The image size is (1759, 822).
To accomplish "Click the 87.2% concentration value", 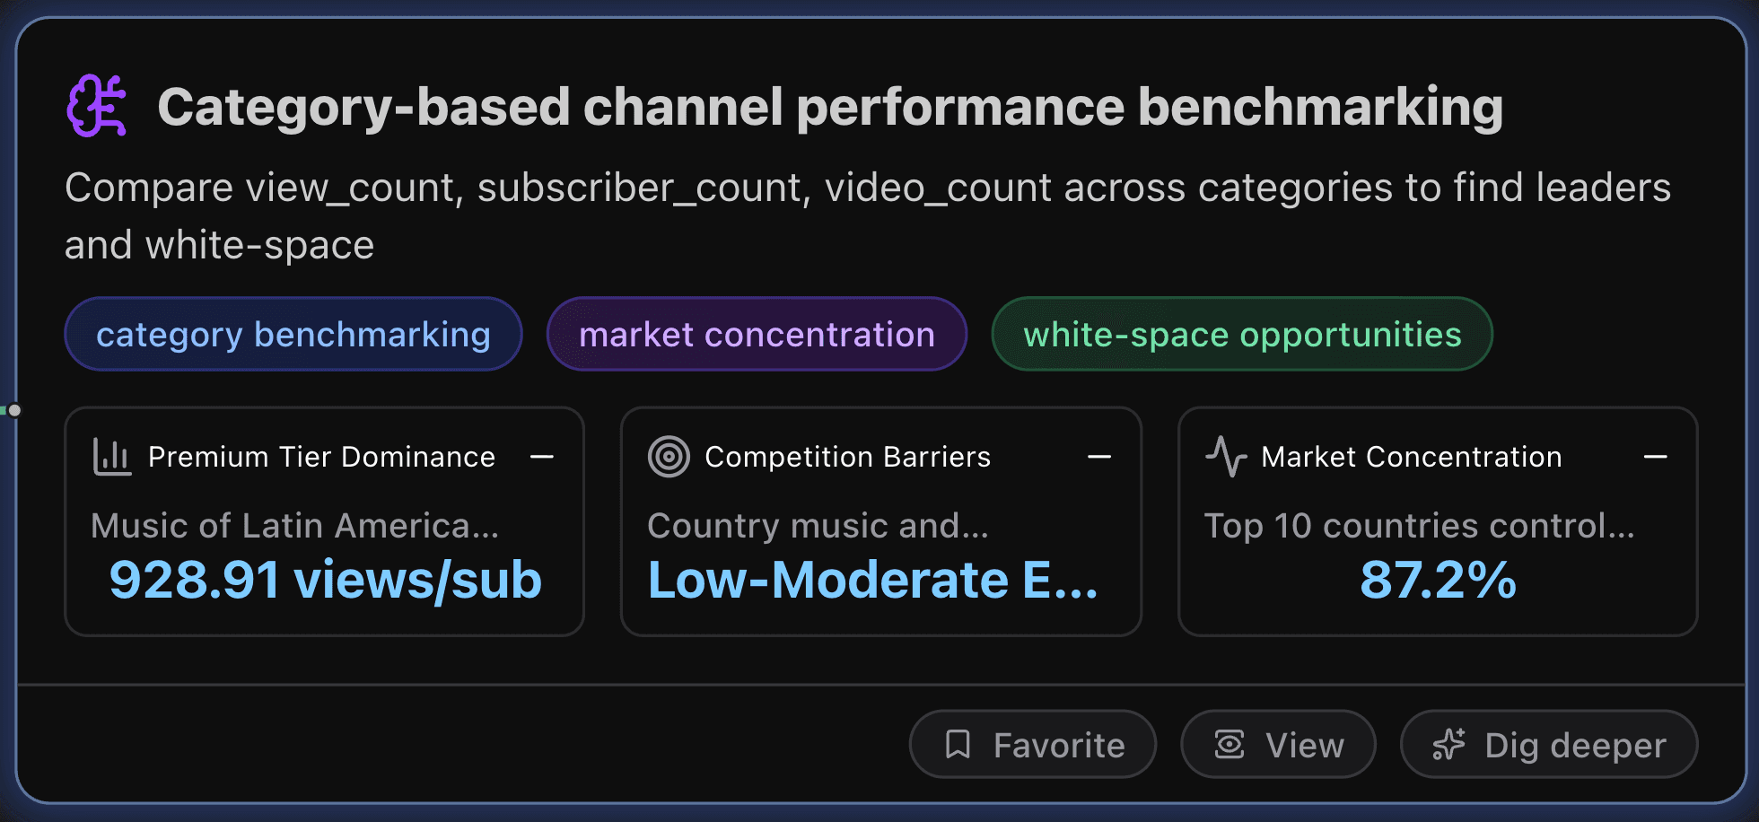I will pyautogui.click(x=1436, y=581).
